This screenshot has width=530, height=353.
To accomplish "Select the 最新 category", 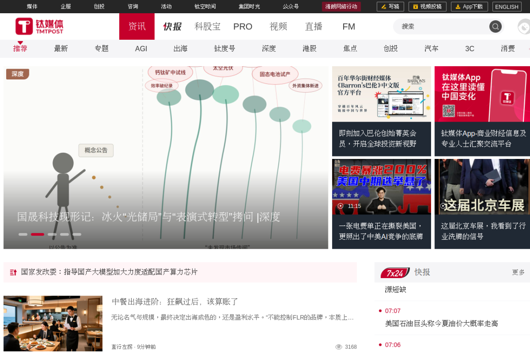I will 61,48.
